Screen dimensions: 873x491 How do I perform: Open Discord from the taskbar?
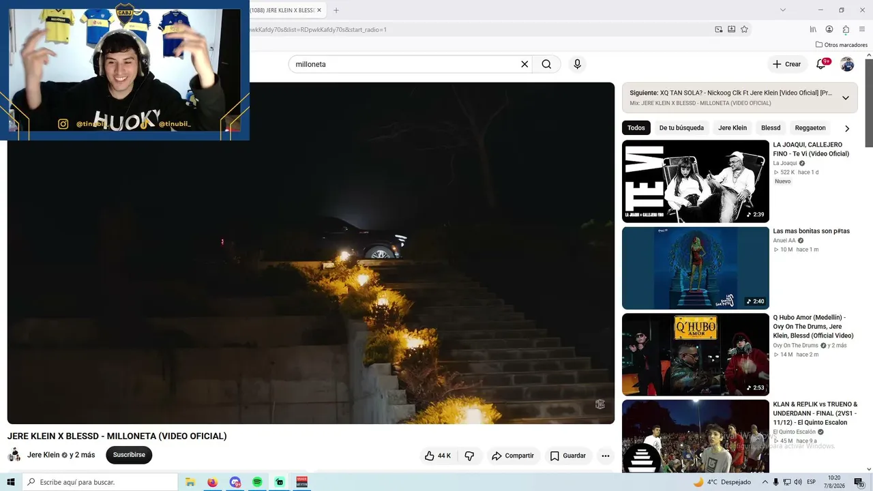coord(235,482)
